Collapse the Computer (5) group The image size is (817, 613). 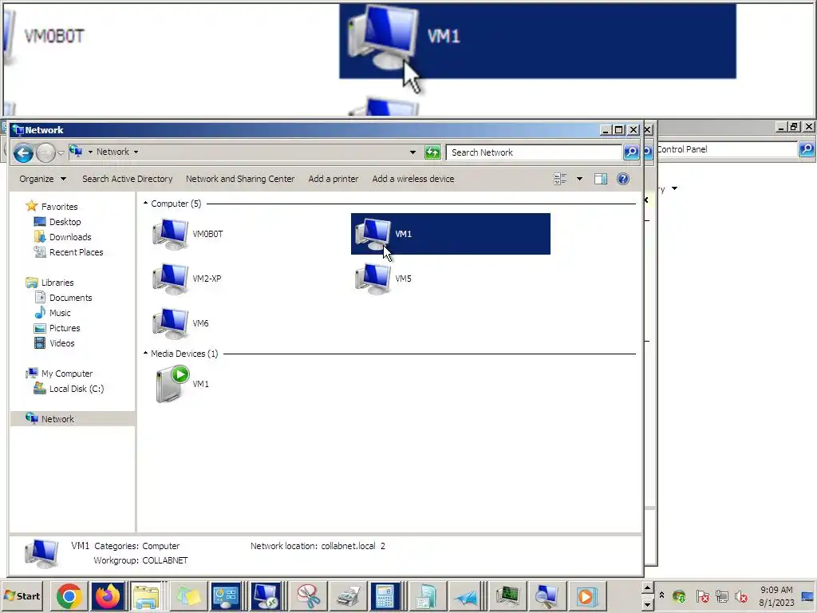[145, 204]
